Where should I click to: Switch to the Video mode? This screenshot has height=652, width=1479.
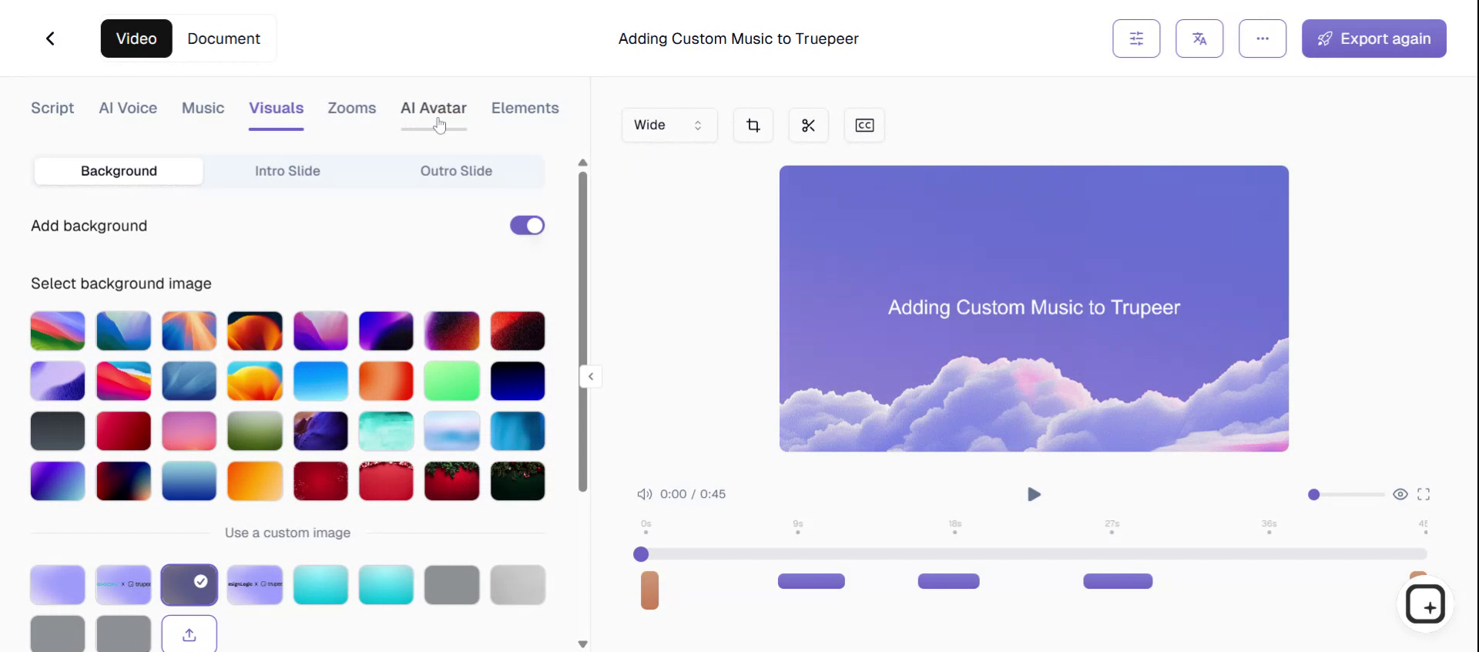(x=136, y=39)
